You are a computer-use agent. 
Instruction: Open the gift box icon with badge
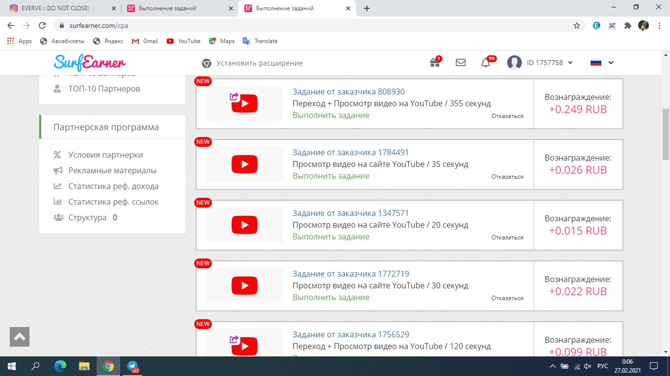click(x=435, y=62)
